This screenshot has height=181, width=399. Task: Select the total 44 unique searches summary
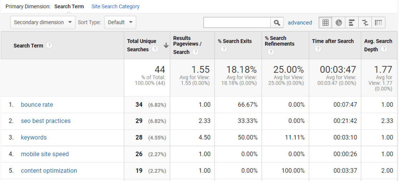click(x=160, y=69)
